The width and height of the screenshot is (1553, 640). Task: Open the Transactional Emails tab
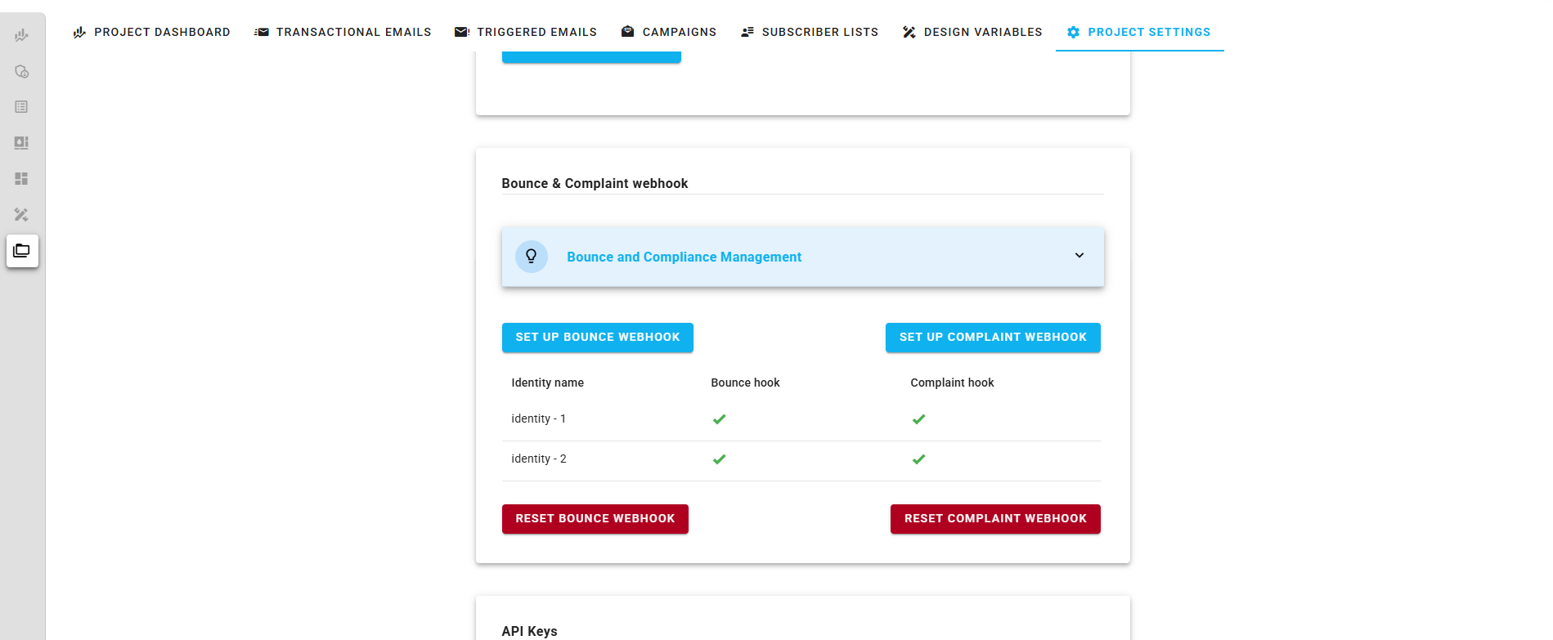342,32
